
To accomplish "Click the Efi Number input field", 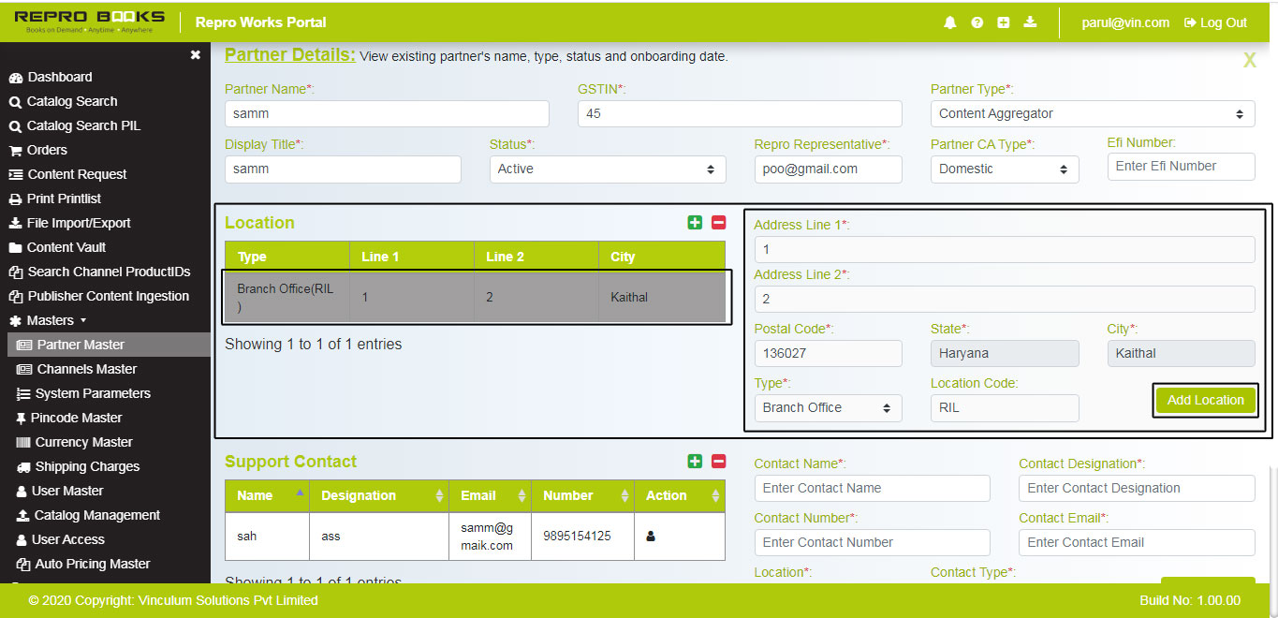I will (1181, 166).
